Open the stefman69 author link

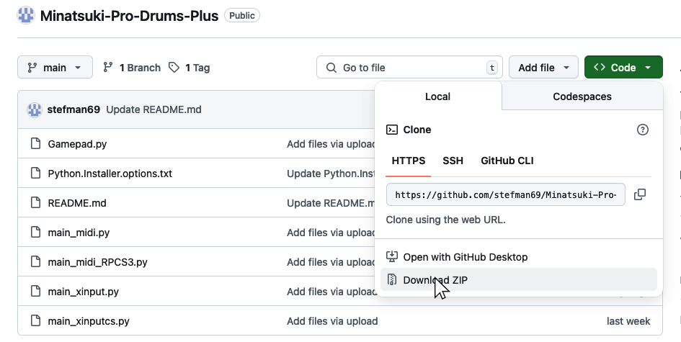(74, 109)
